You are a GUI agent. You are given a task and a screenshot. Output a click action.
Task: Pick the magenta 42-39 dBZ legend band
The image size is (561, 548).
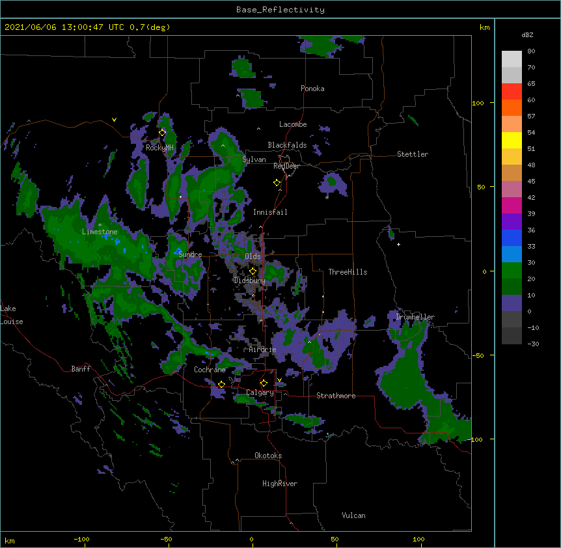tap(512, 206)
